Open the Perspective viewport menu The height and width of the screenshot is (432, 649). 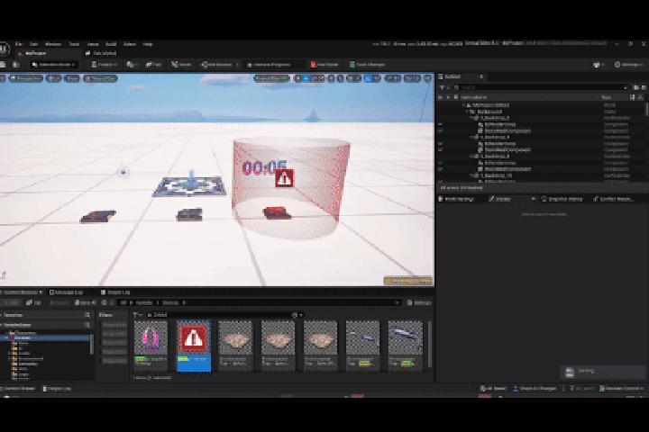click(x=26, y=78)
